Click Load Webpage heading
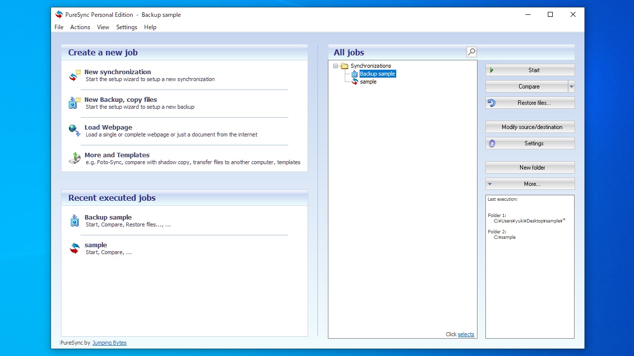Screen dimensions: 634x356 [x=108, y=127]
